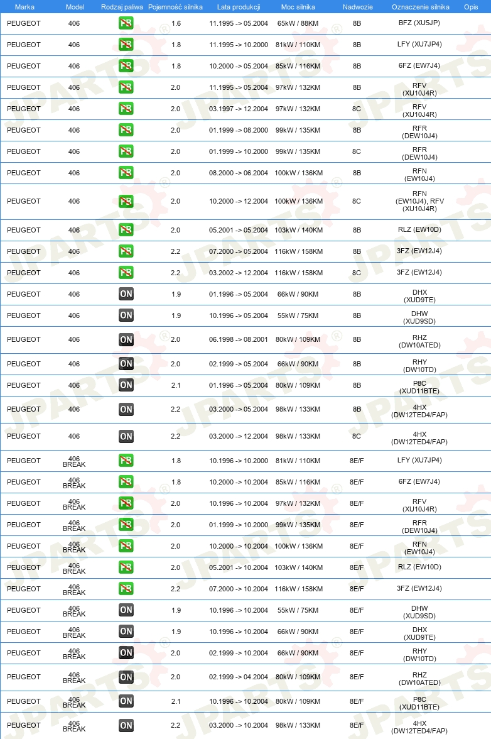Click PB icon in row dated 08.2000 -> 06.2004
This screenshot has width=491, height=739.
pos(126,173)
